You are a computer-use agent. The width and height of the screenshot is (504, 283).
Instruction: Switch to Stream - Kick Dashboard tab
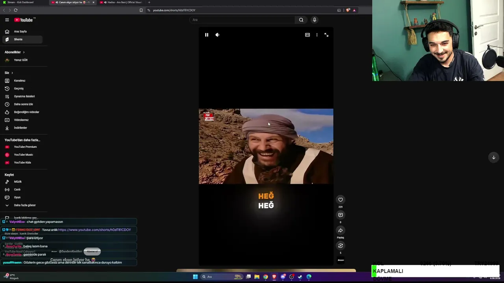[20, 2]
